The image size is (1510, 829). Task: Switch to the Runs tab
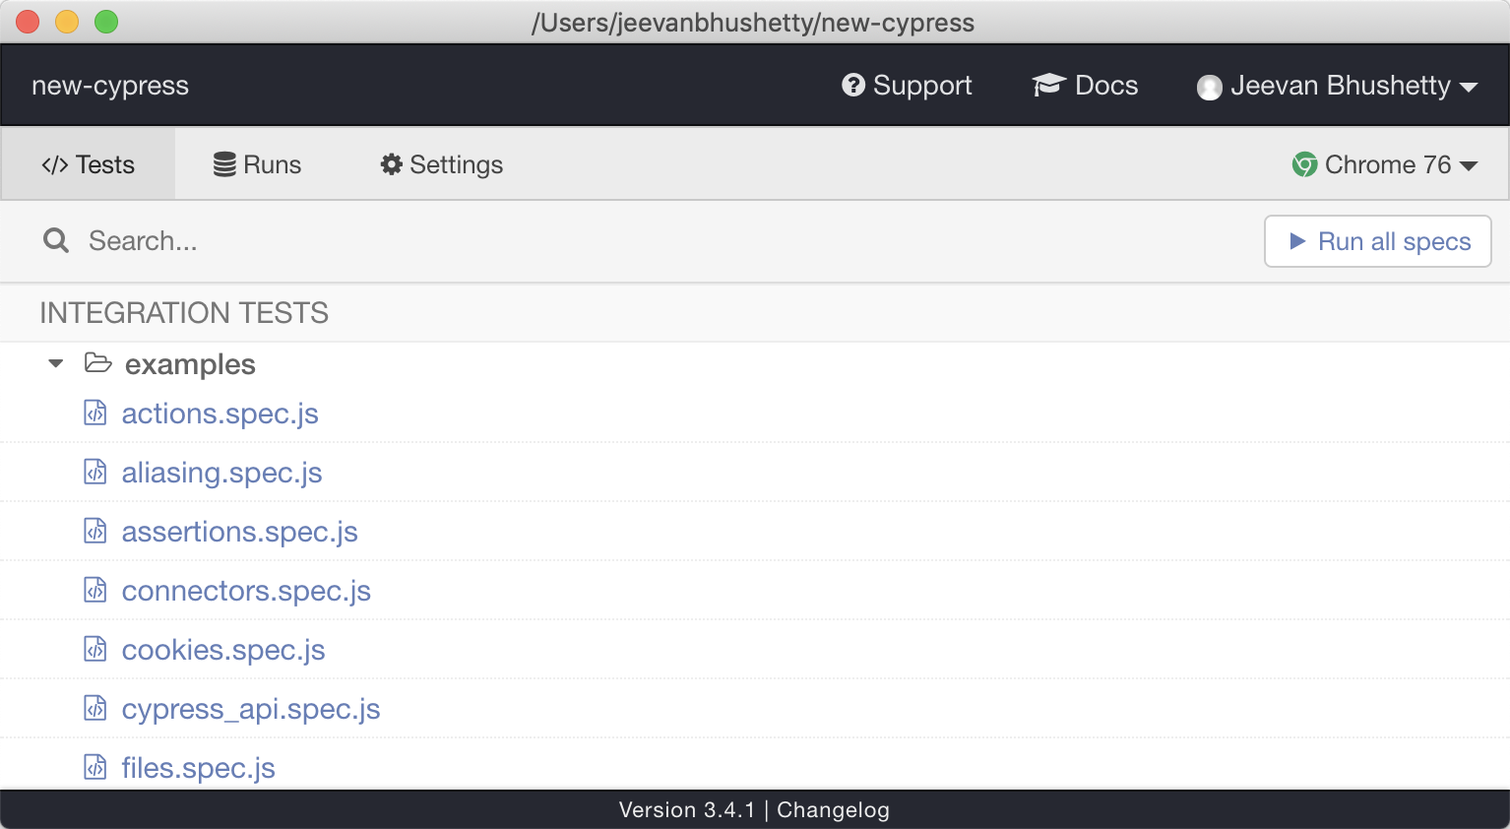pyautogui.click(x=256, y=164)
